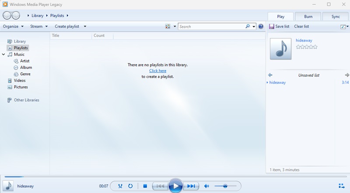The image size is (350, 193).
Task: Click in the Search input field
Action: point(211,26)
